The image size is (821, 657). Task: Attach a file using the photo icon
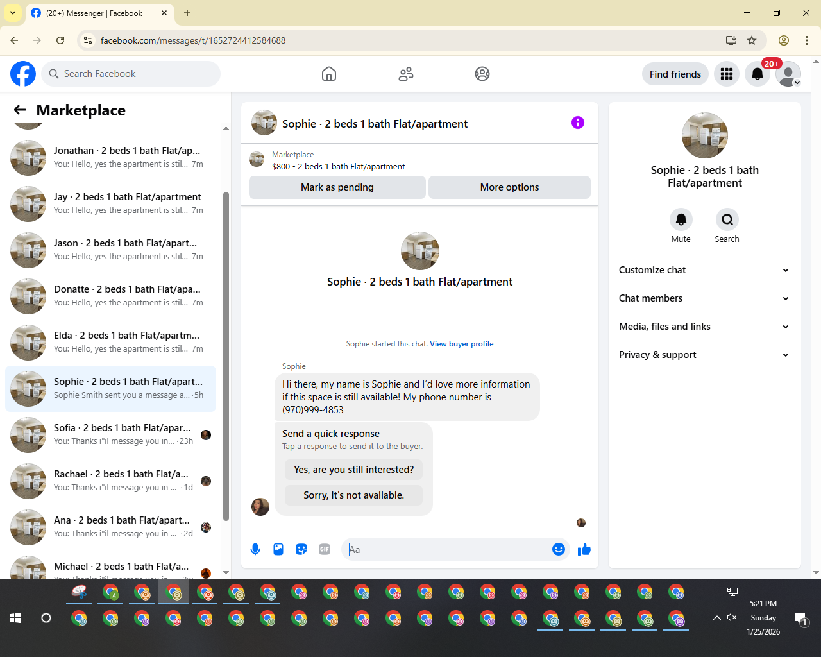[278, 549]
